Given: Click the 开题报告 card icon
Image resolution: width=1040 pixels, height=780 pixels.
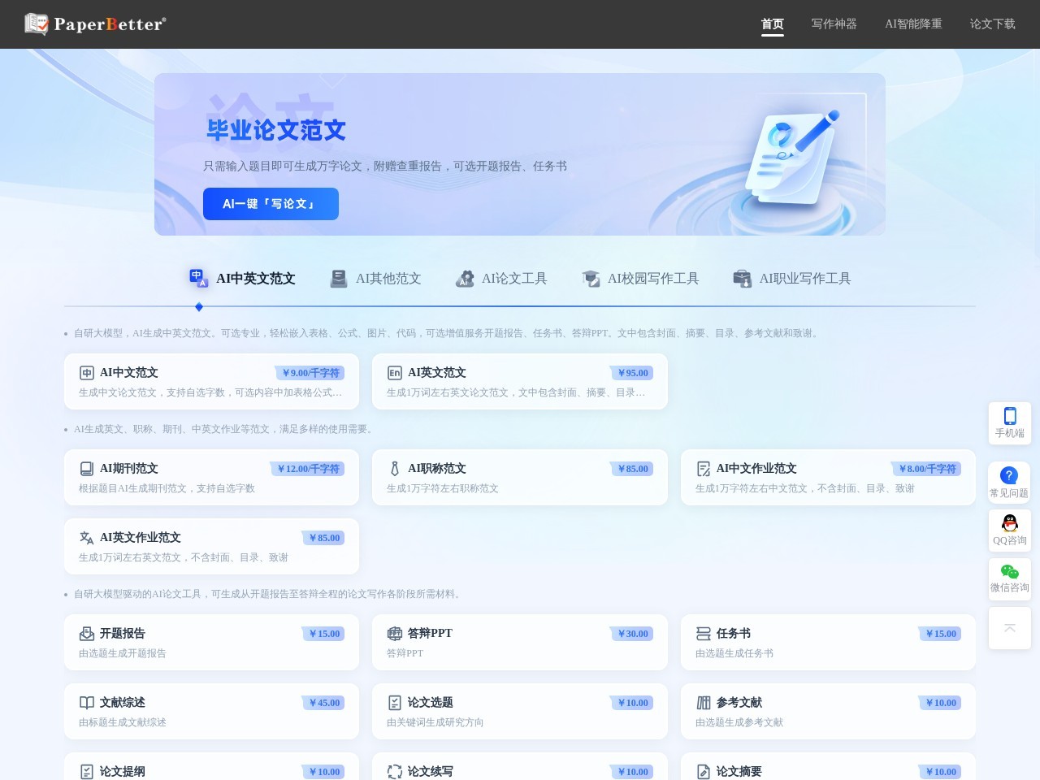Looking at the screenshot, I should [87, 633].
